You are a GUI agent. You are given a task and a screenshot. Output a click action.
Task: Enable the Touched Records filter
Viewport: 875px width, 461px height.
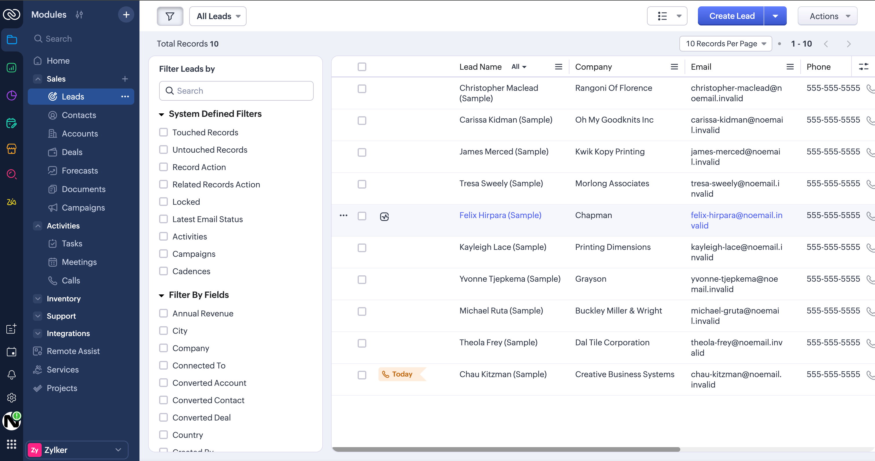(163, 132)
